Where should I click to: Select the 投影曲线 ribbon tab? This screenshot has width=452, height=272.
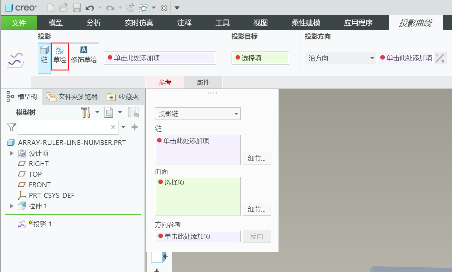tap(416, 23)
